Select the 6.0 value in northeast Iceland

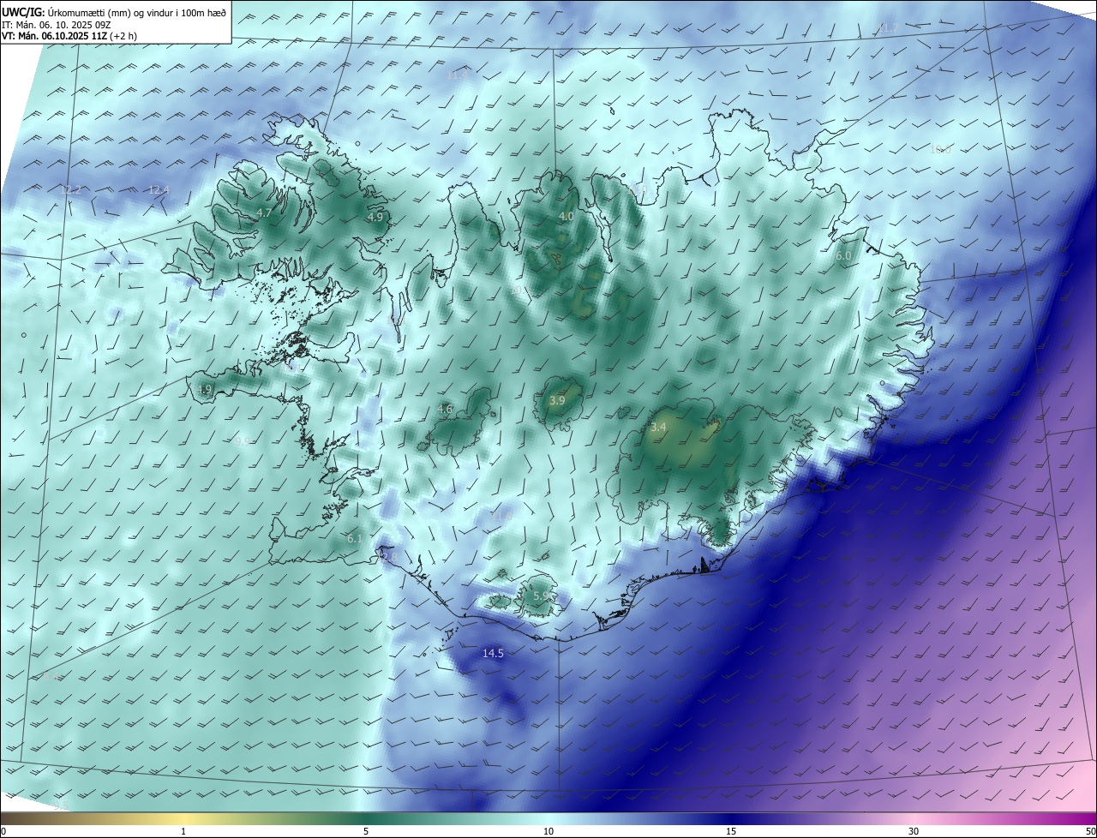pyautogui.click(x=843, y=255)
